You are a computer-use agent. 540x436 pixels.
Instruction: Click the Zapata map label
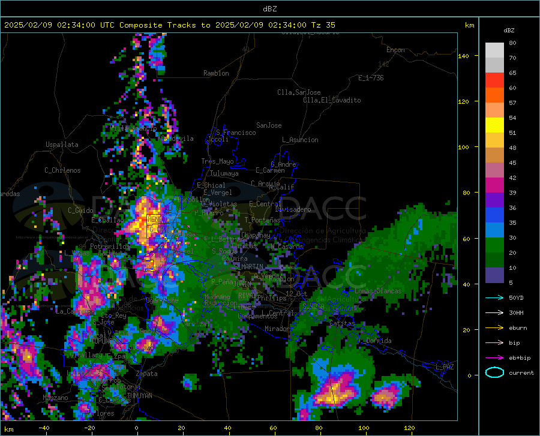click(147, 374)
